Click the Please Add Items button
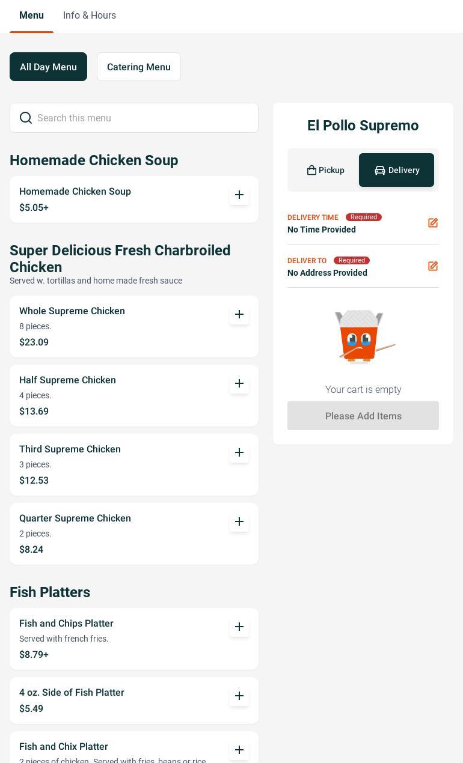The image size is (463, 763). coord(363,416)
